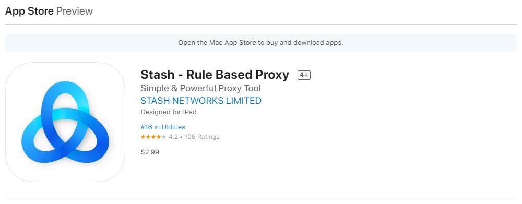522x204 pixels.
Task: Click the first orange rating star
Action: click(x=143, y=137)
